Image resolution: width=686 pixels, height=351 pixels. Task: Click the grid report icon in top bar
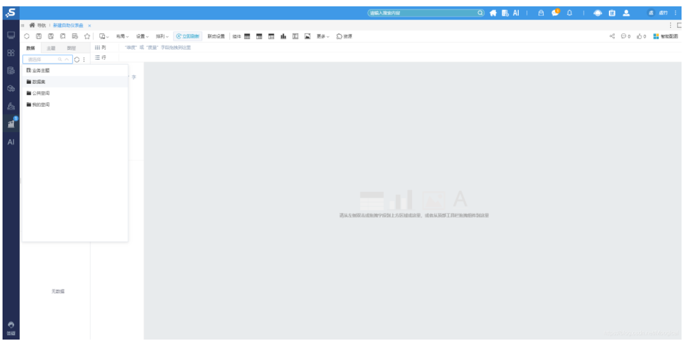click(x=505, y=13)
